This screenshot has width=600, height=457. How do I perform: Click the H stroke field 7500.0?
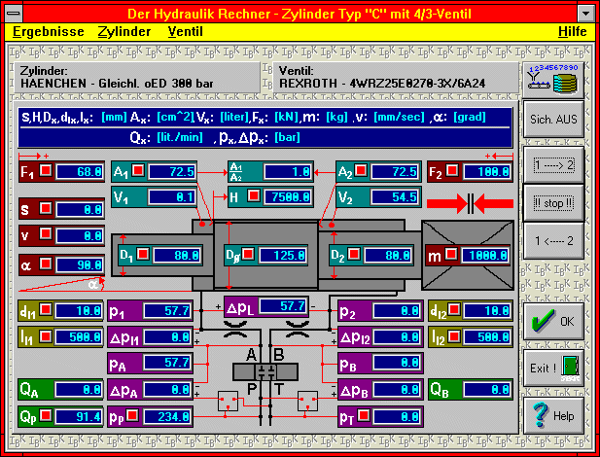288,197
